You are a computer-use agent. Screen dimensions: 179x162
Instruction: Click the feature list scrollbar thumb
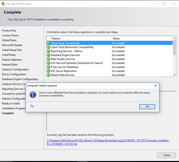tap(174, 47)
